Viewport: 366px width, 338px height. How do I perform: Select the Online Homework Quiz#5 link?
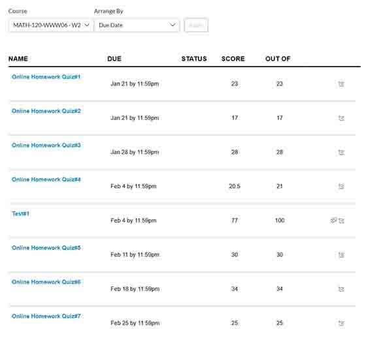(x=46, y=247)
